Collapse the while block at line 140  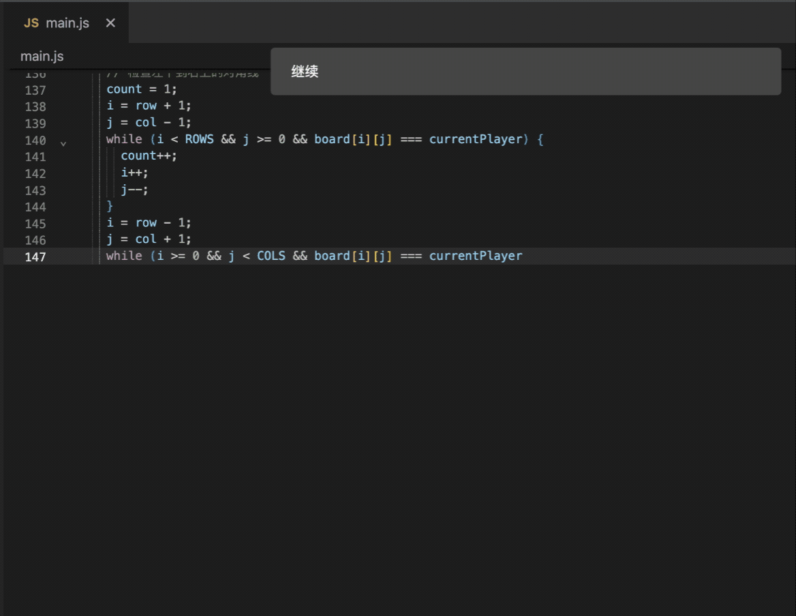(63, 144)
